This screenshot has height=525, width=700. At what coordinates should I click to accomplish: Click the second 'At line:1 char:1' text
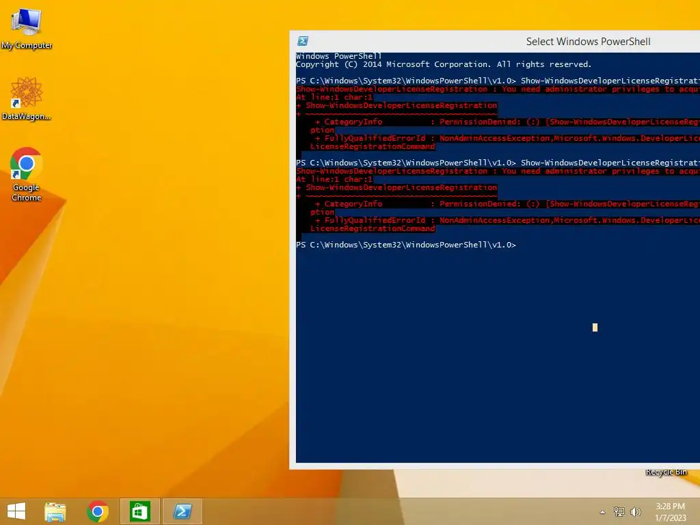[334, 179]
